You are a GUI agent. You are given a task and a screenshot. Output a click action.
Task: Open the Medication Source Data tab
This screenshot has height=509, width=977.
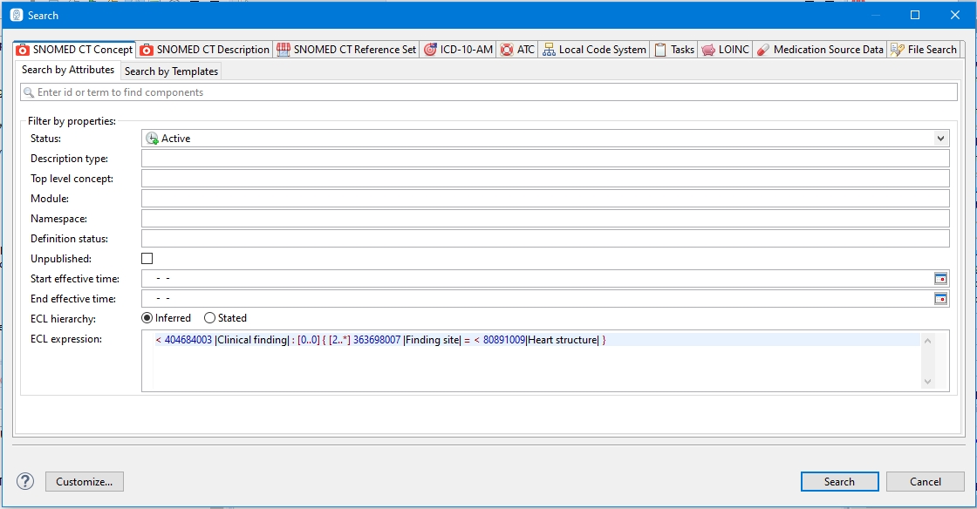point(820,50)
